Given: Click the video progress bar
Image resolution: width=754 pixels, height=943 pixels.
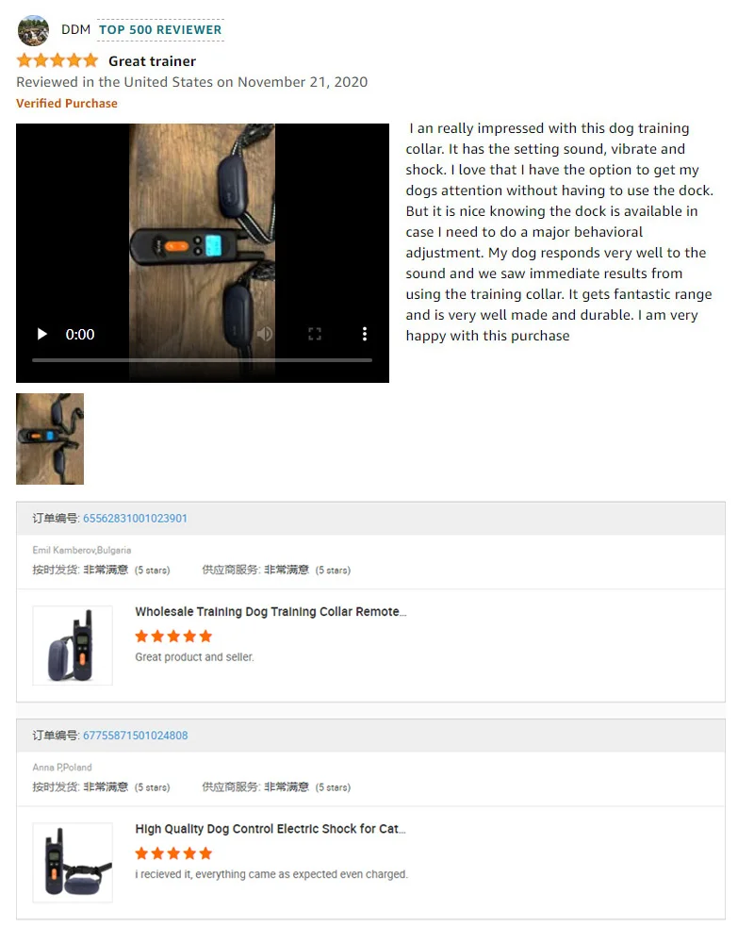Looking at the screenshot, I should coord(202,359).
